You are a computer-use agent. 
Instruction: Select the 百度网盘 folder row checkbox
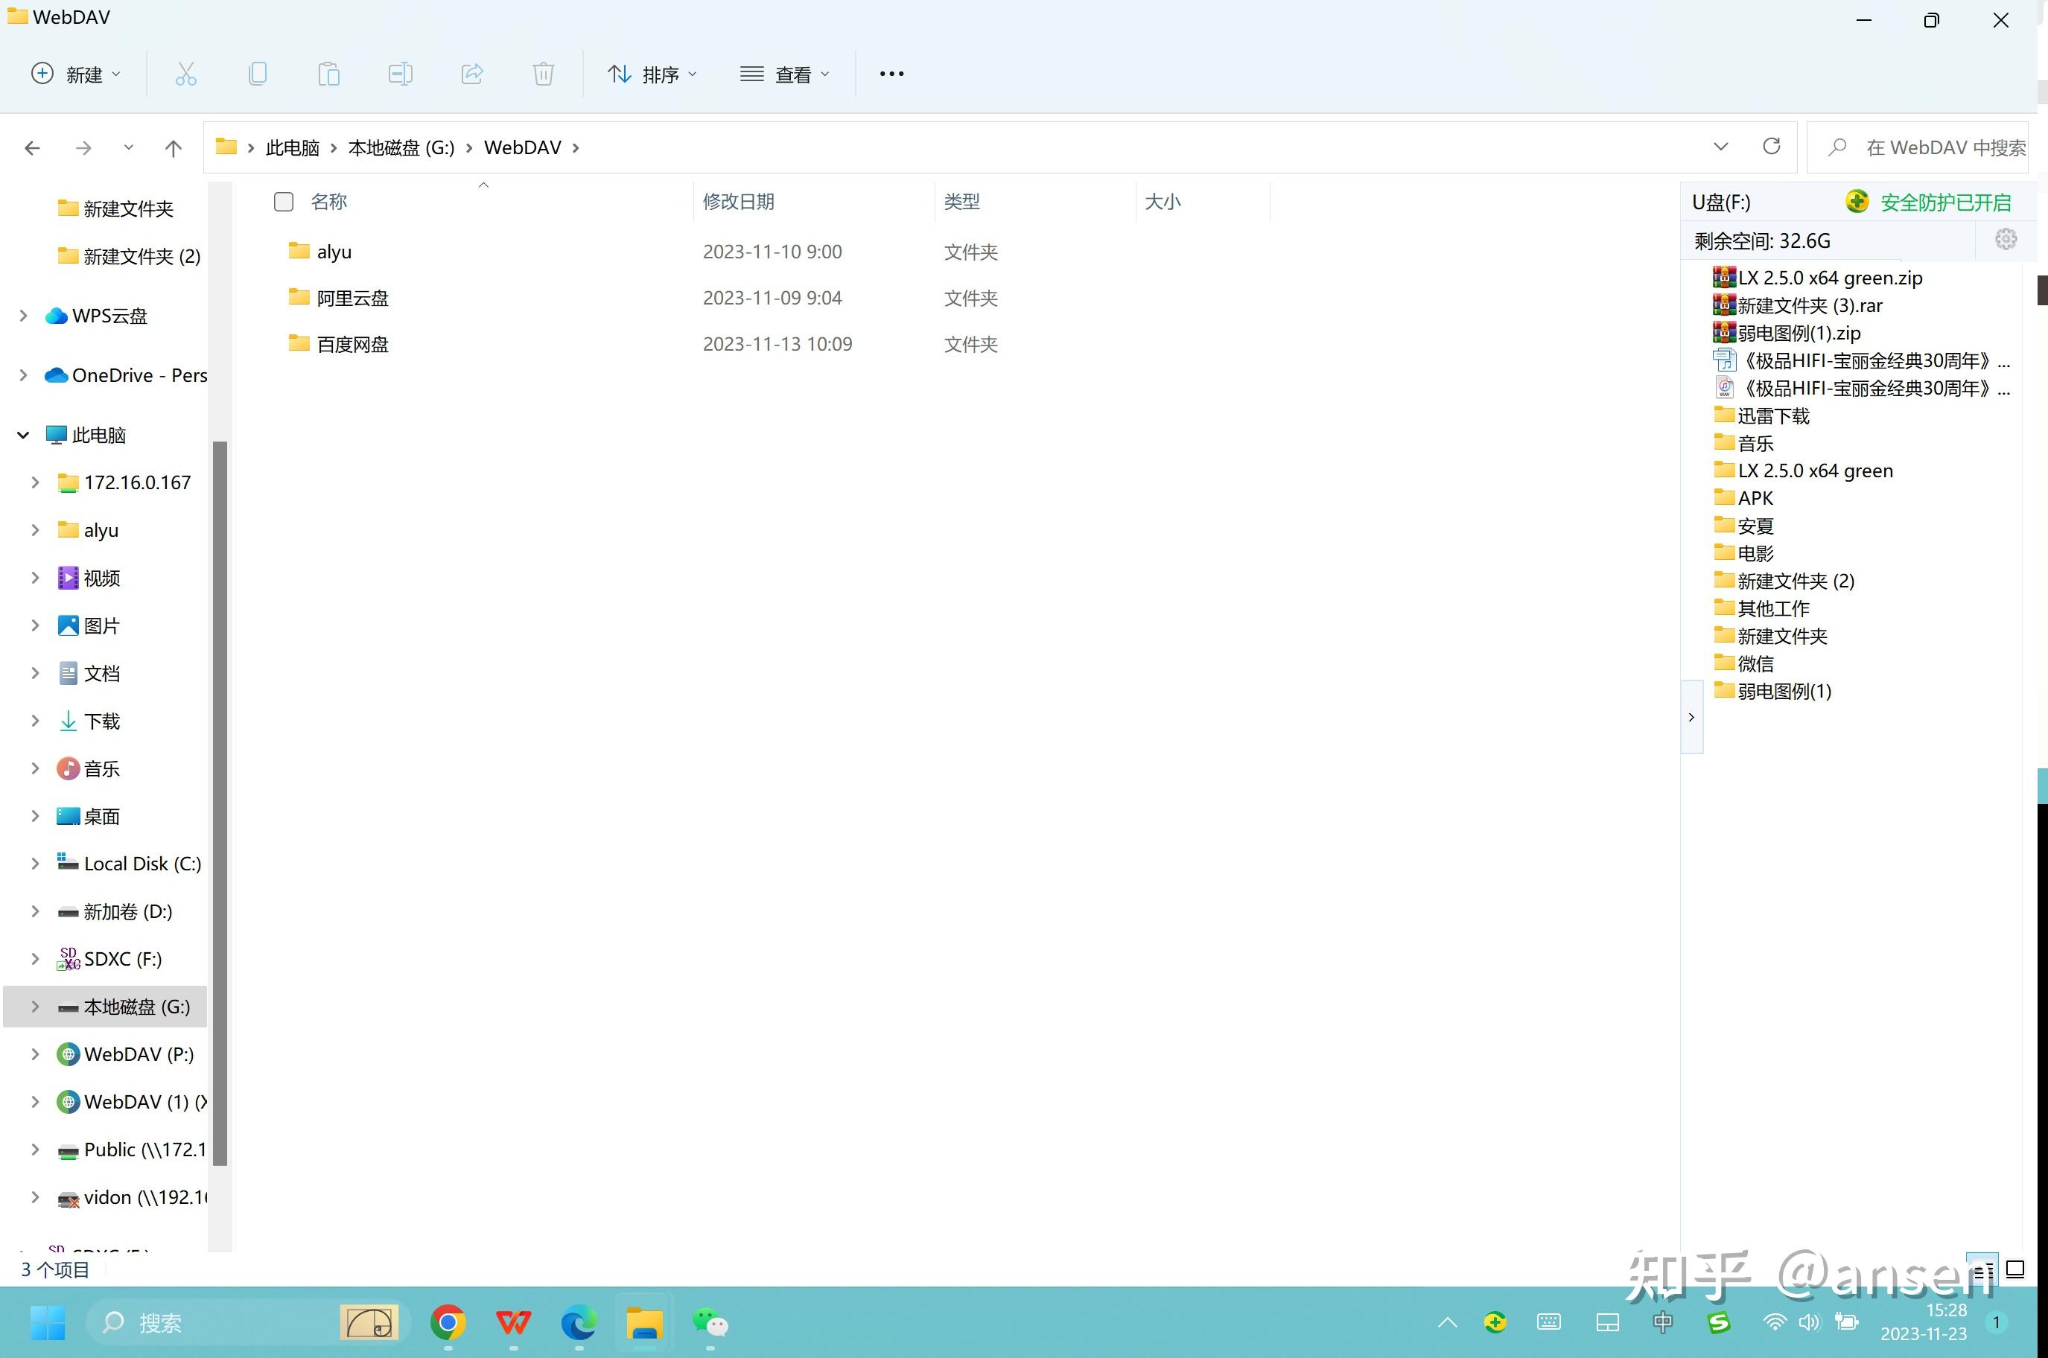tap(283, 344)
